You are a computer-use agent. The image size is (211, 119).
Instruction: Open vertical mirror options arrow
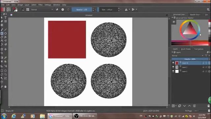(136, 10)
